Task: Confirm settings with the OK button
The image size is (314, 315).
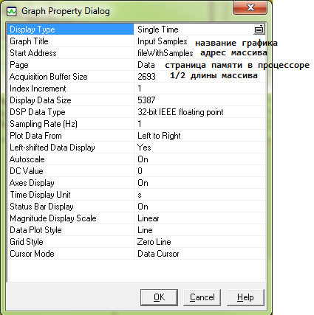Action: point(159,297)
